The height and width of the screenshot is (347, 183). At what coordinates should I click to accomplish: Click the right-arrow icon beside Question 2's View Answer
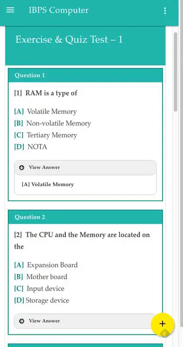(x=21, y=321)
